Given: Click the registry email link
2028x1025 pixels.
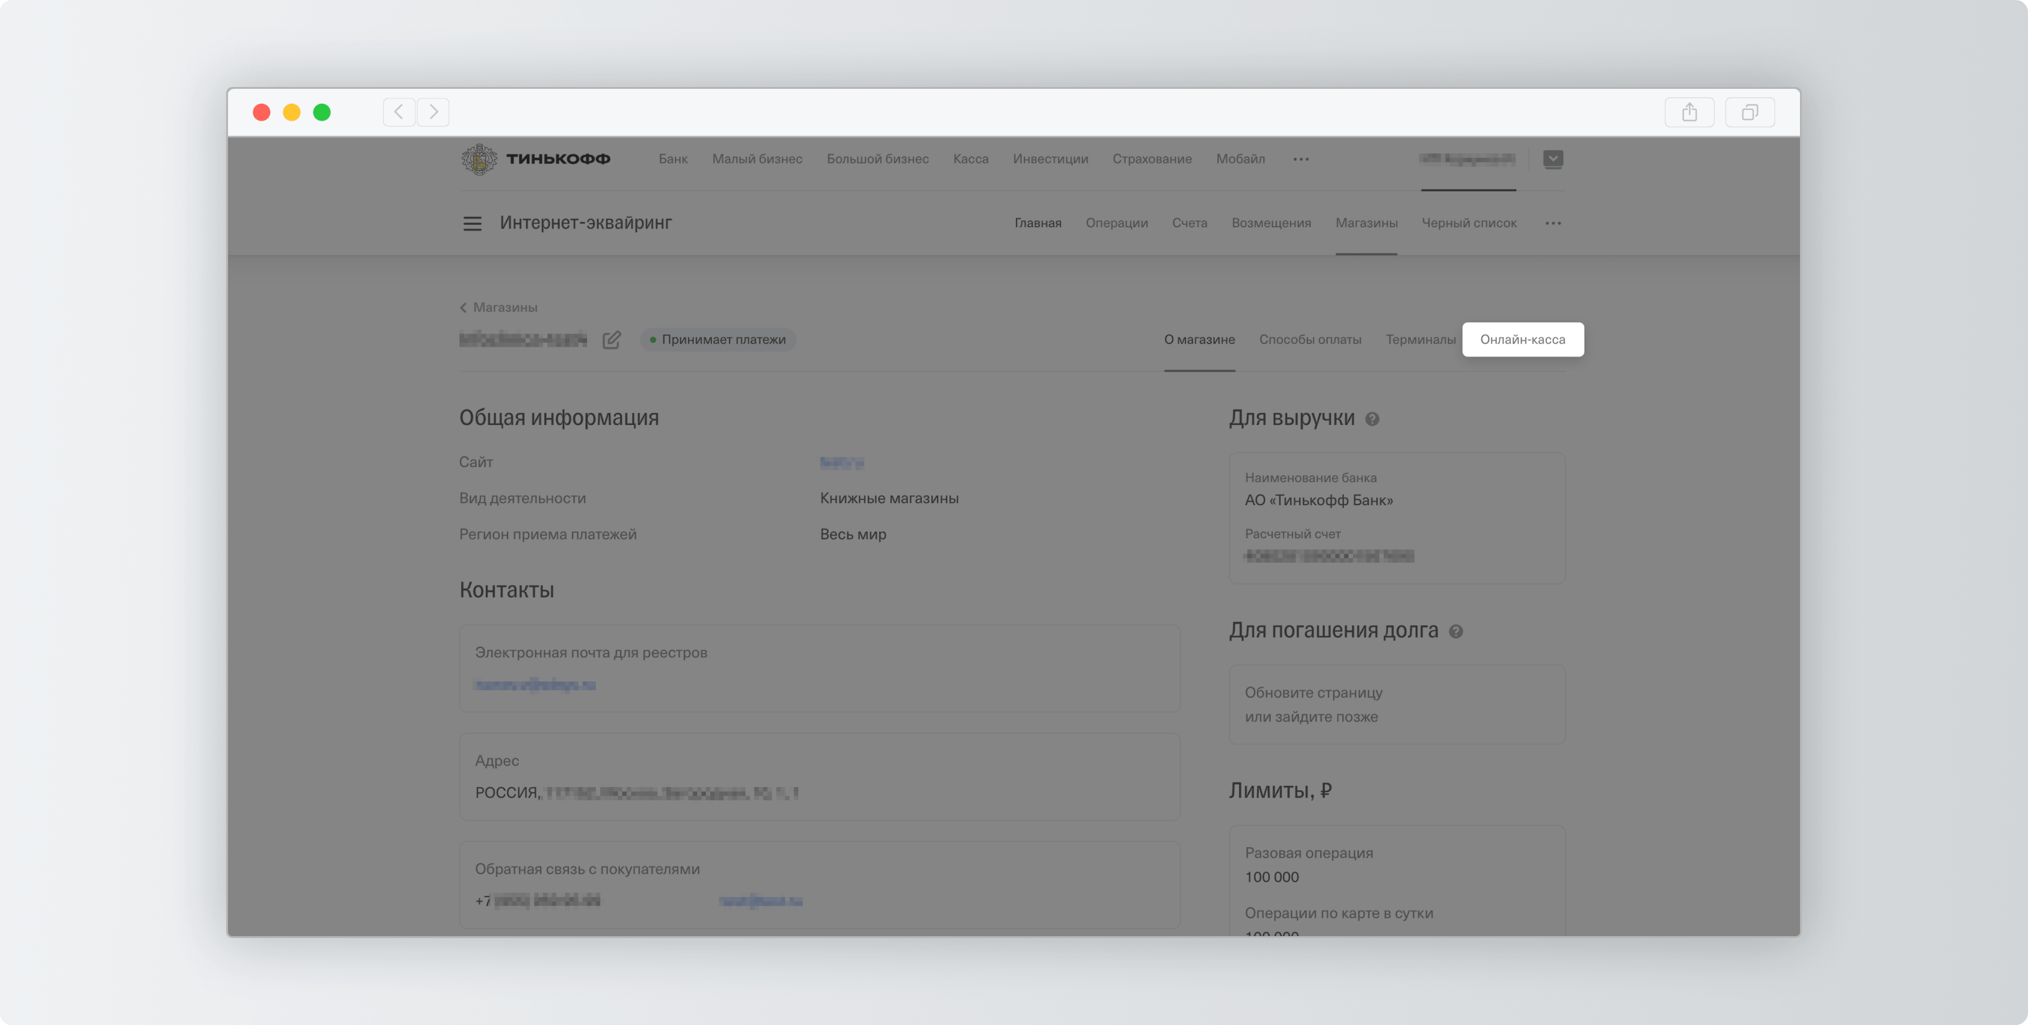Looking at the screenshot, I should click(x=534, y=685).
